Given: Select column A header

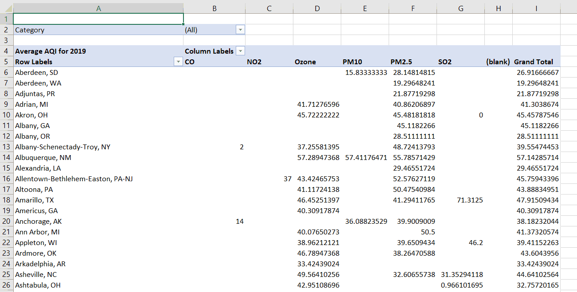Looking at the screenshot, I should 98,8.
